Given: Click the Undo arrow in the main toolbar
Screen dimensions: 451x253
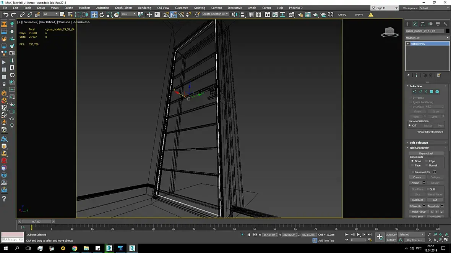Looking at the screenshot, I should (x=6, y=14).
